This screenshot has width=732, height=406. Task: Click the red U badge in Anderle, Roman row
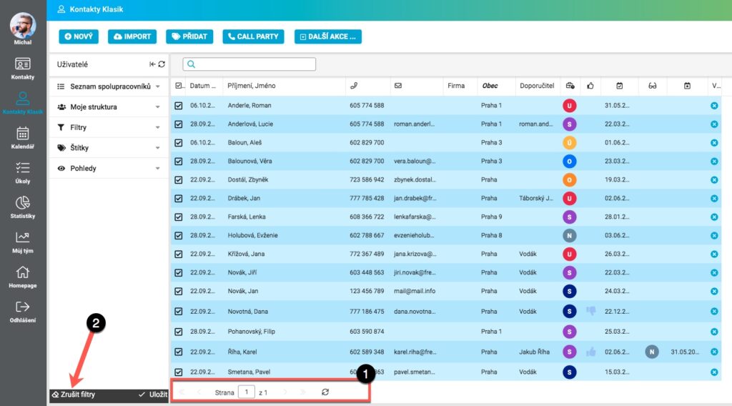[569, 106]
